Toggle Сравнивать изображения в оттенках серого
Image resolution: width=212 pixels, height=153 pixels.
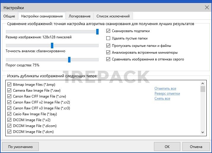pyautogui.click(x=108, y=59)
